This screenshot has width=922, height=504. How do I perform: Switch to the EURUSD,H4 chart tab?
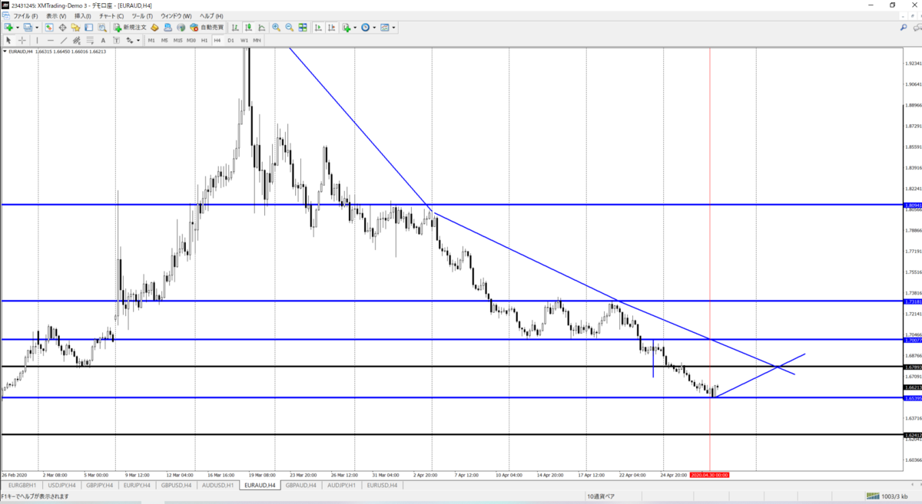(381, 485)
